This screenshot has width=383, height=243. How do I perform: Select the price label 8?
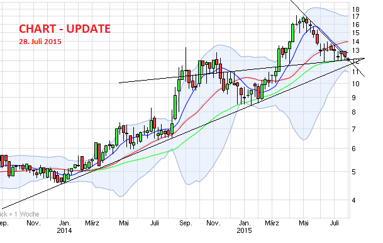354,112
